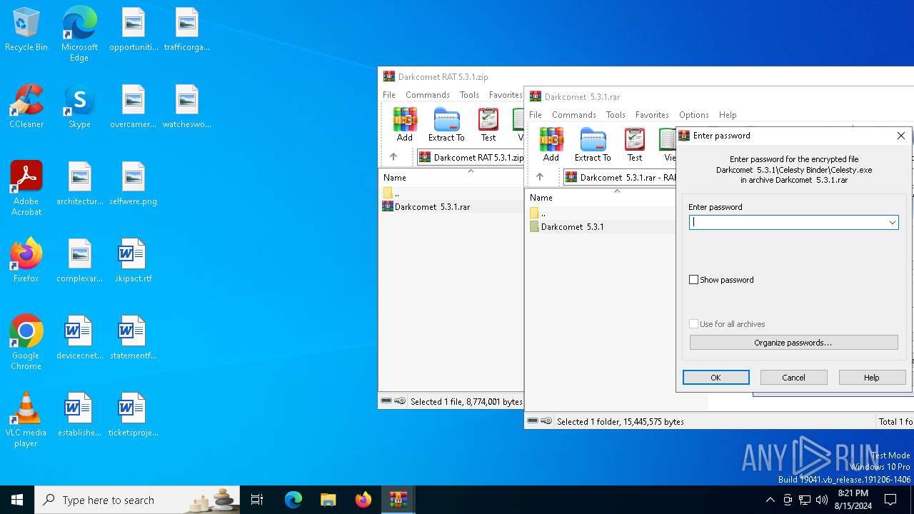This screenshot has width=914, height=514.
Task: Click Organize passwords button
Action: tap(793, 343)
